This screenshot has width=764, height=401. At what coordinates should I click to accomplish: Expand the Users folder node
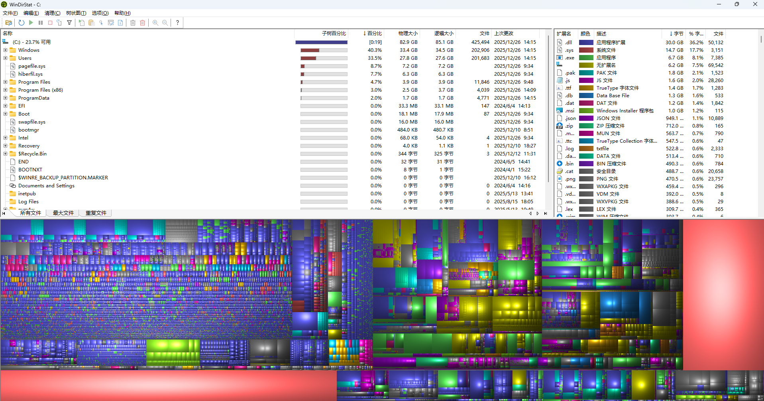[5, 58]
